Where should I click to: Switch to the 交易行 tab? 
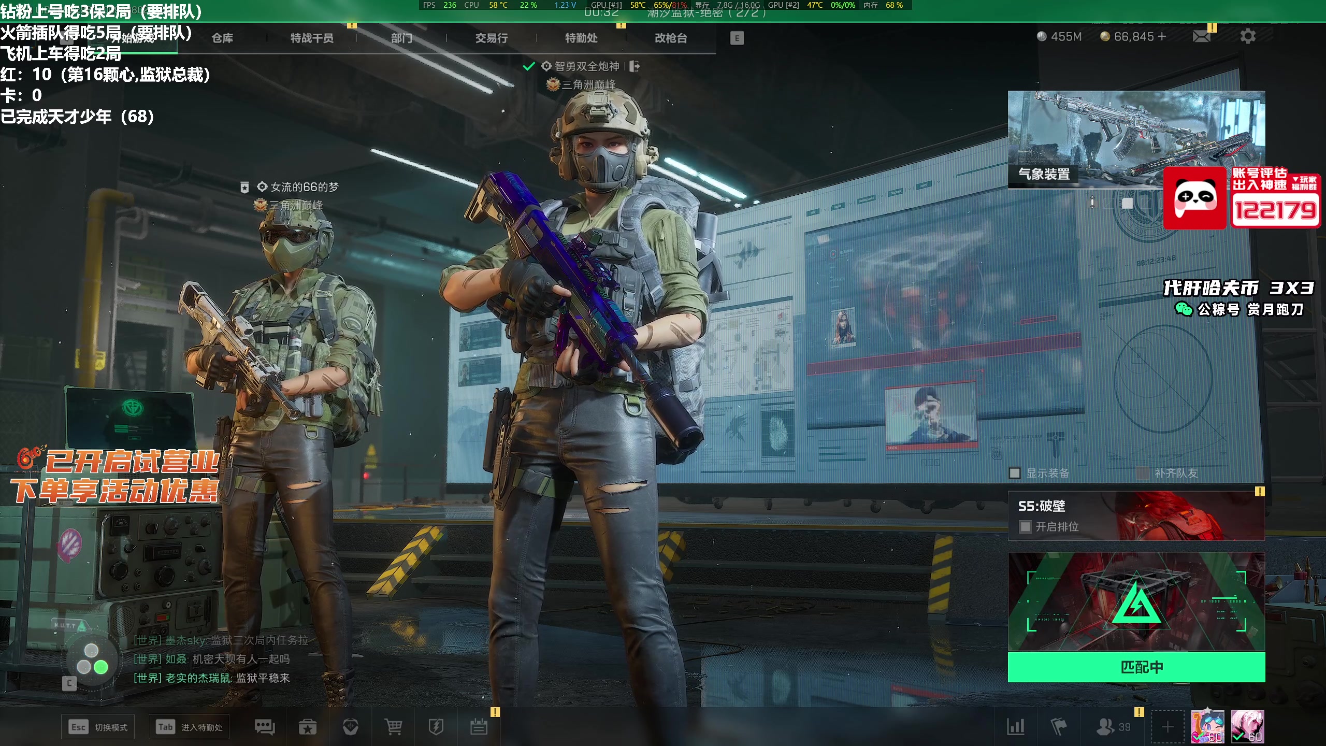492,38
